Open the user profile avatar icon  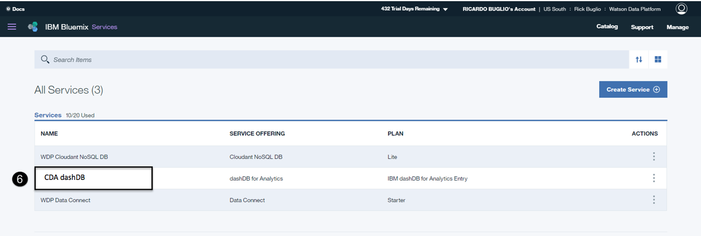[x=681, y=8]
